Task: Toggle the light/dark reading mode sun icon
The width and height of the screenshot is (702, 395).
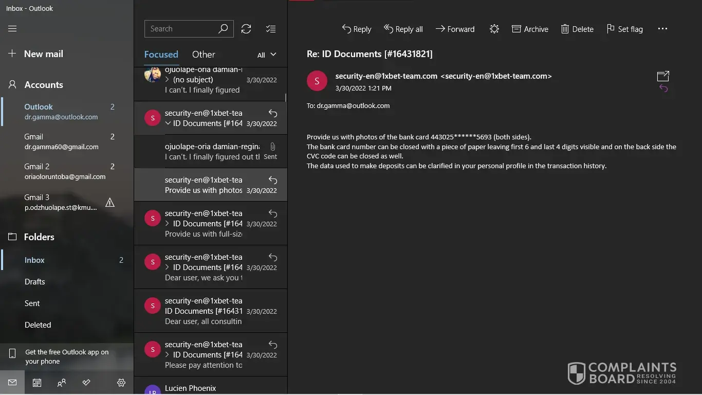Action: click(494, 29)
